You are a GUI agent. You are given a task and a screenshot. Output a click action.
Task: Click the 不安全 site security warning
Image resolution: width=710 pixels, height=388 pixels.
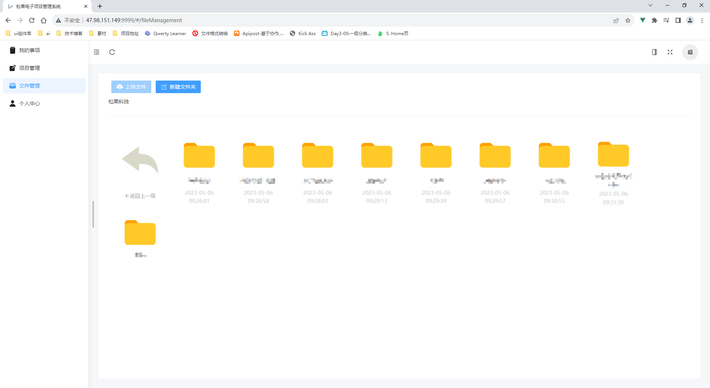click(x=68, y=20)
